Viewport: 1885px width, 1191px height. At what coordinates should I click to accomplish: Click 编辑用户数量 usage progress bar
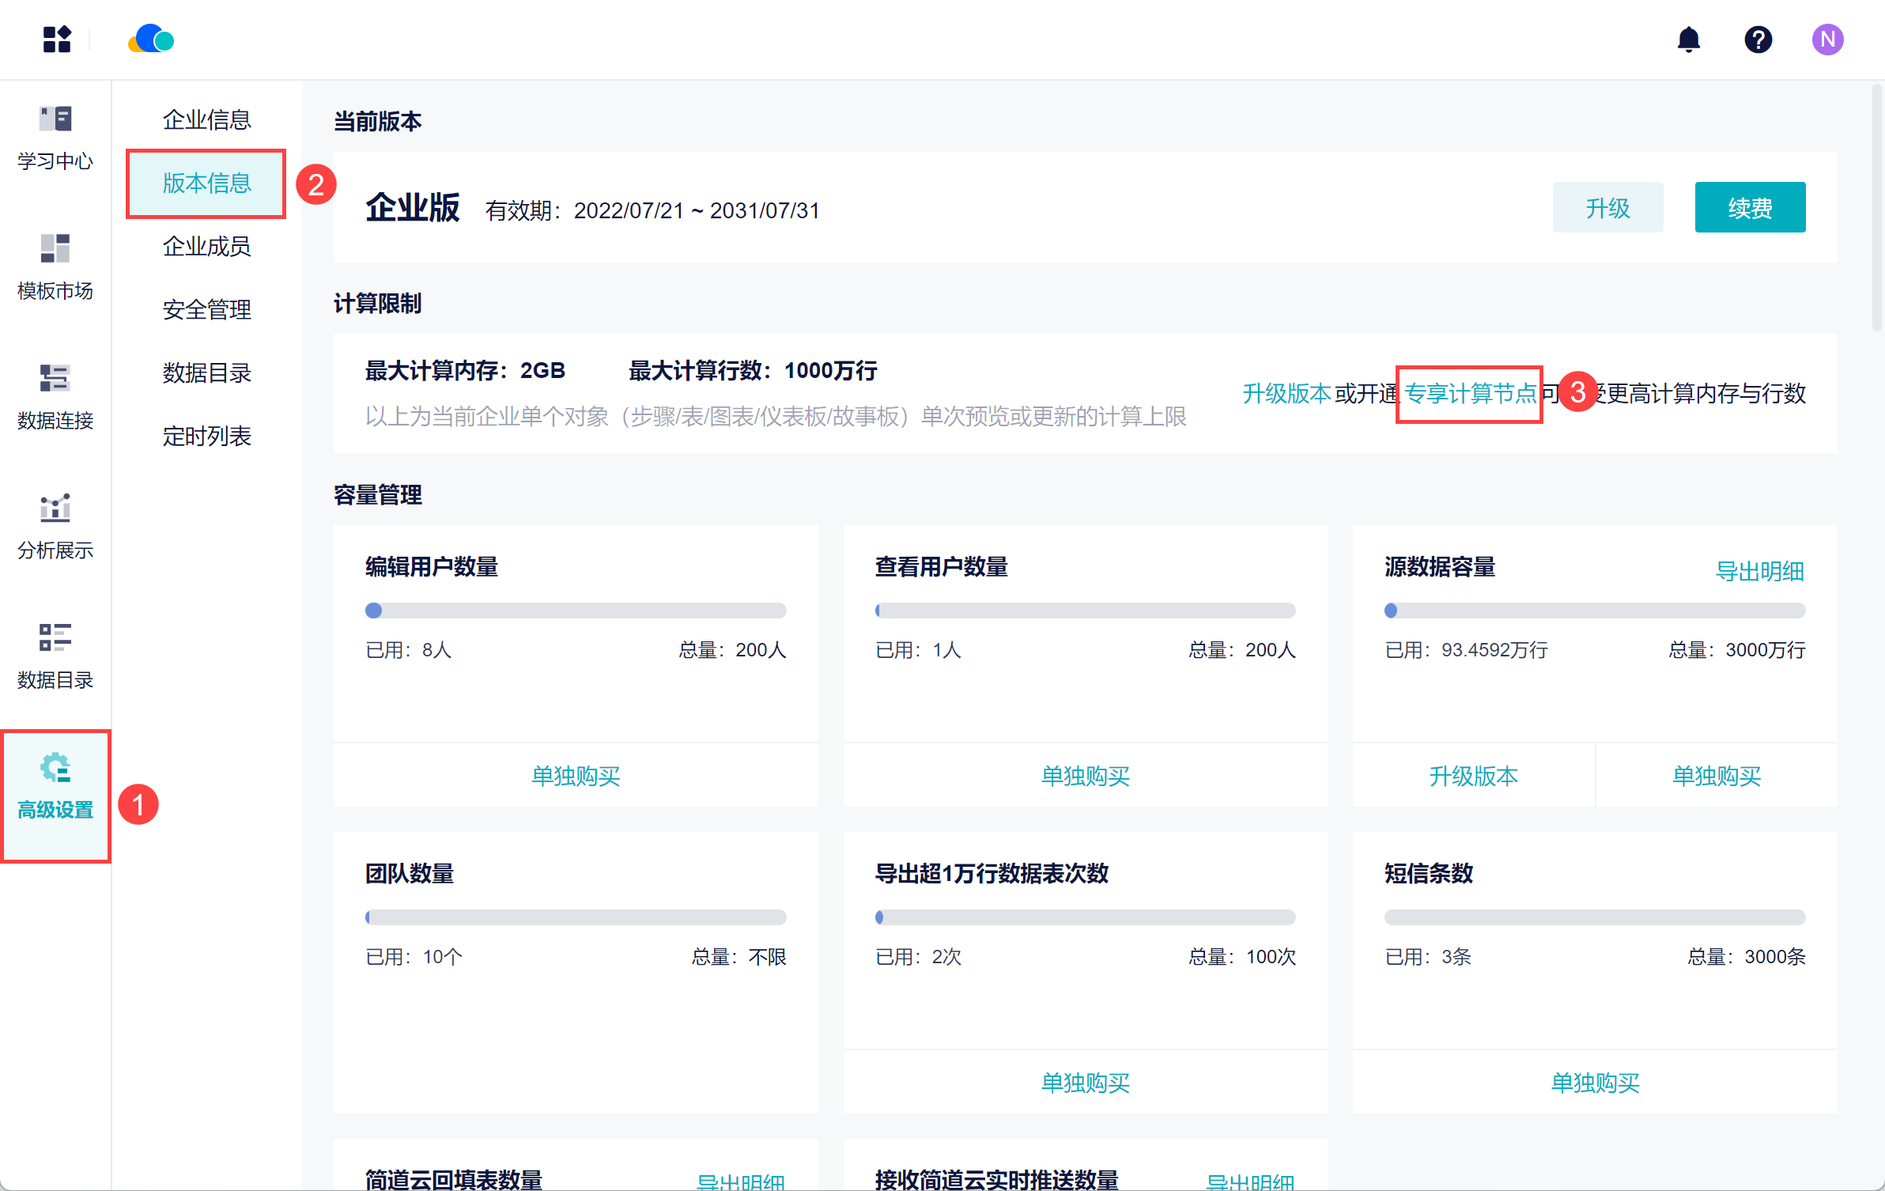click(575, 611)
